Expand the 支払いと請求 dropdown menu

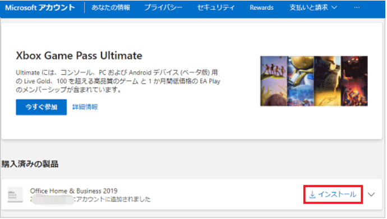click(x=313, y=8)
